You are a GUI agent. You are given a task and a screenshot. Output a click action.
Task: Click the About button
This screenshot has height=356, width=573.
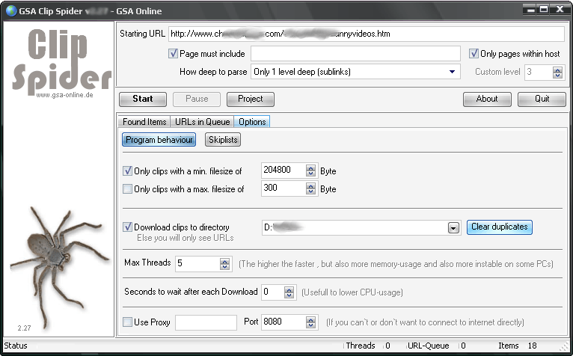coord(487,99)
